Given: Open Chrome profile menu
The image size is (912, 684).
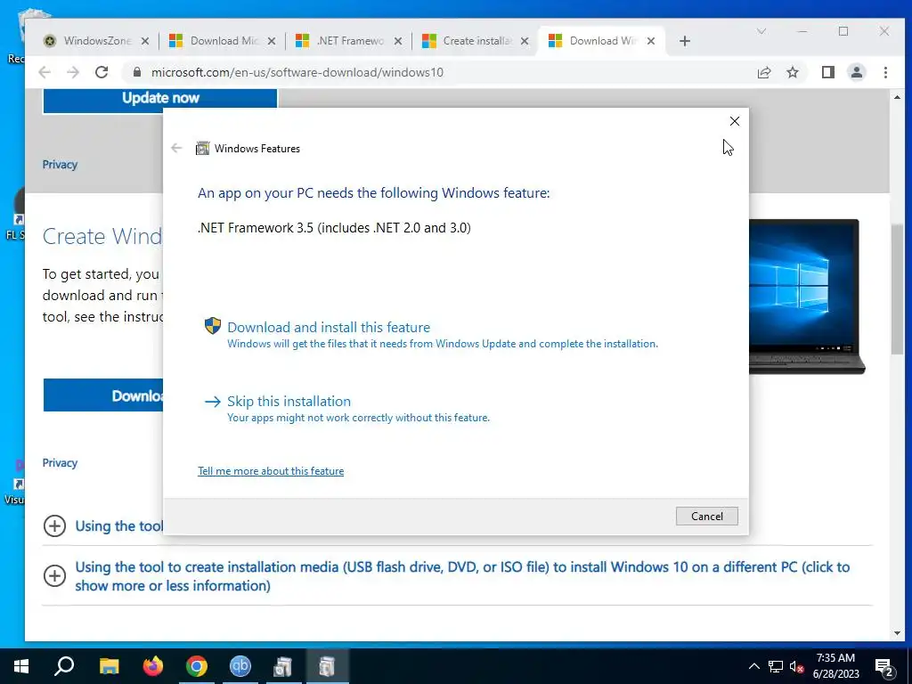Looking at the screenshot, I should [857, 72].
